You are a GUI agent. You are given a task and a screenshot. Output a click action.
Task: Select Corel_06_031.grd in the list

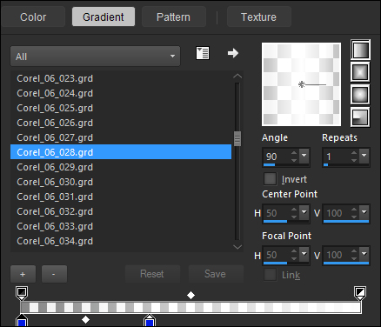[121, 197]
